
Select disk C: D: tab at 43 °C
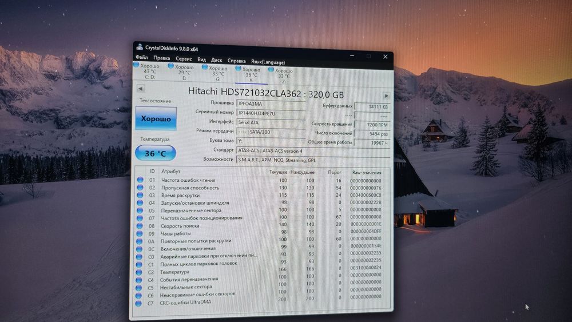[147, 71]
